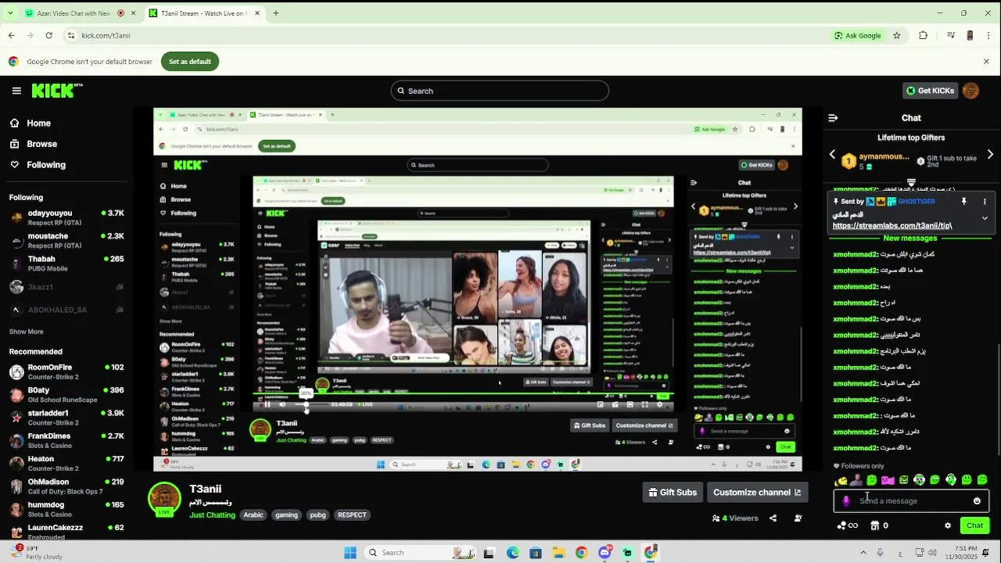Open pinned message three-dot options
The width and height of the screenshot is (1001, 563).
[985, 202]
